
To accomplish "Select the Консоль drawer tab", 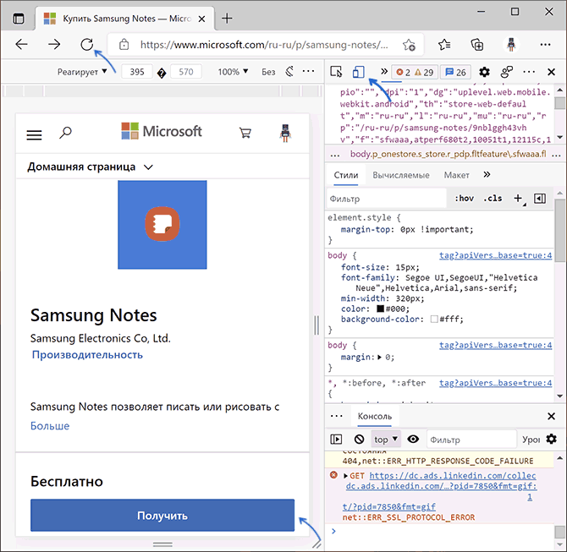I will (x=375, y=416).
